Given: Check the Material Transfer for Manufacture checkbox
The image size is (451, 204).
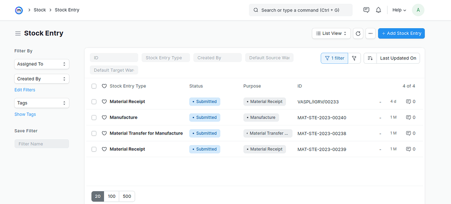Looking at the screenshot, I should point(94,133).
